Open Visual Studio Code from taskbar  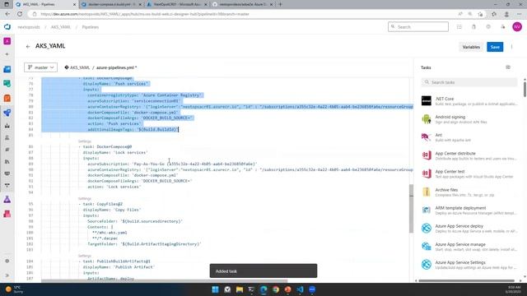[300, 289]
